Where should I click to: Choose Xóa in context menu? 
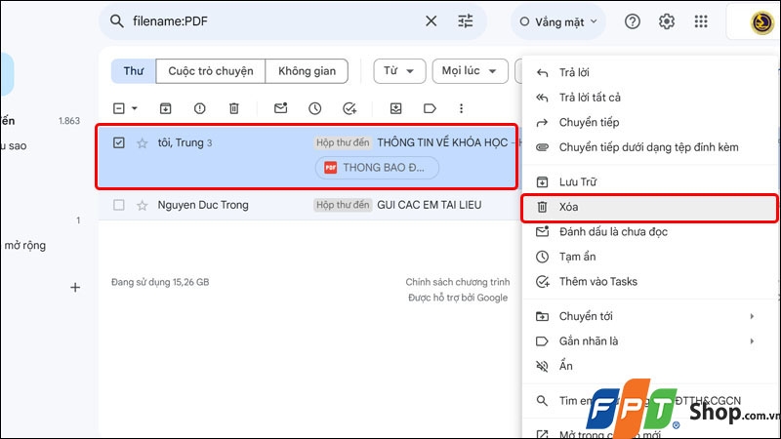(x=649, y=208)
